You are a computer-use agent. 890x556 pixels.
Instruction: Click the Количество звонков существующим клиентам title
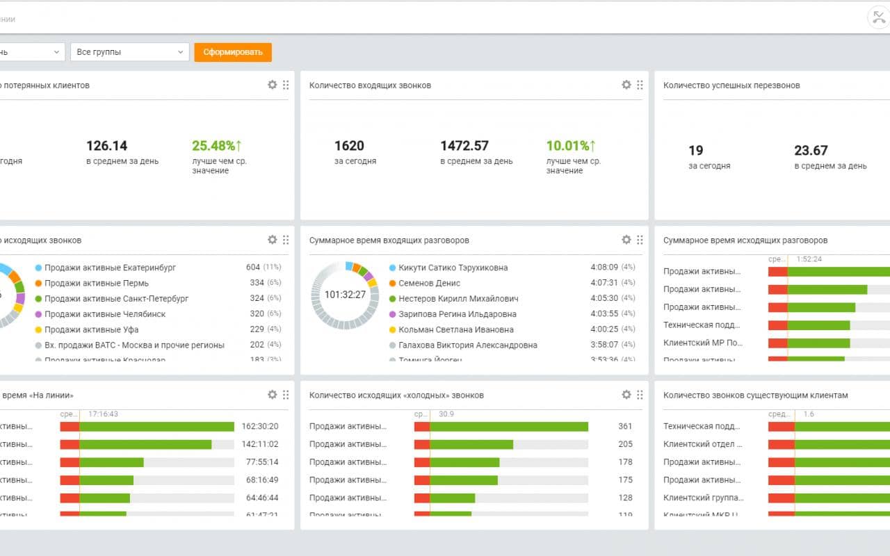[756, 395]
